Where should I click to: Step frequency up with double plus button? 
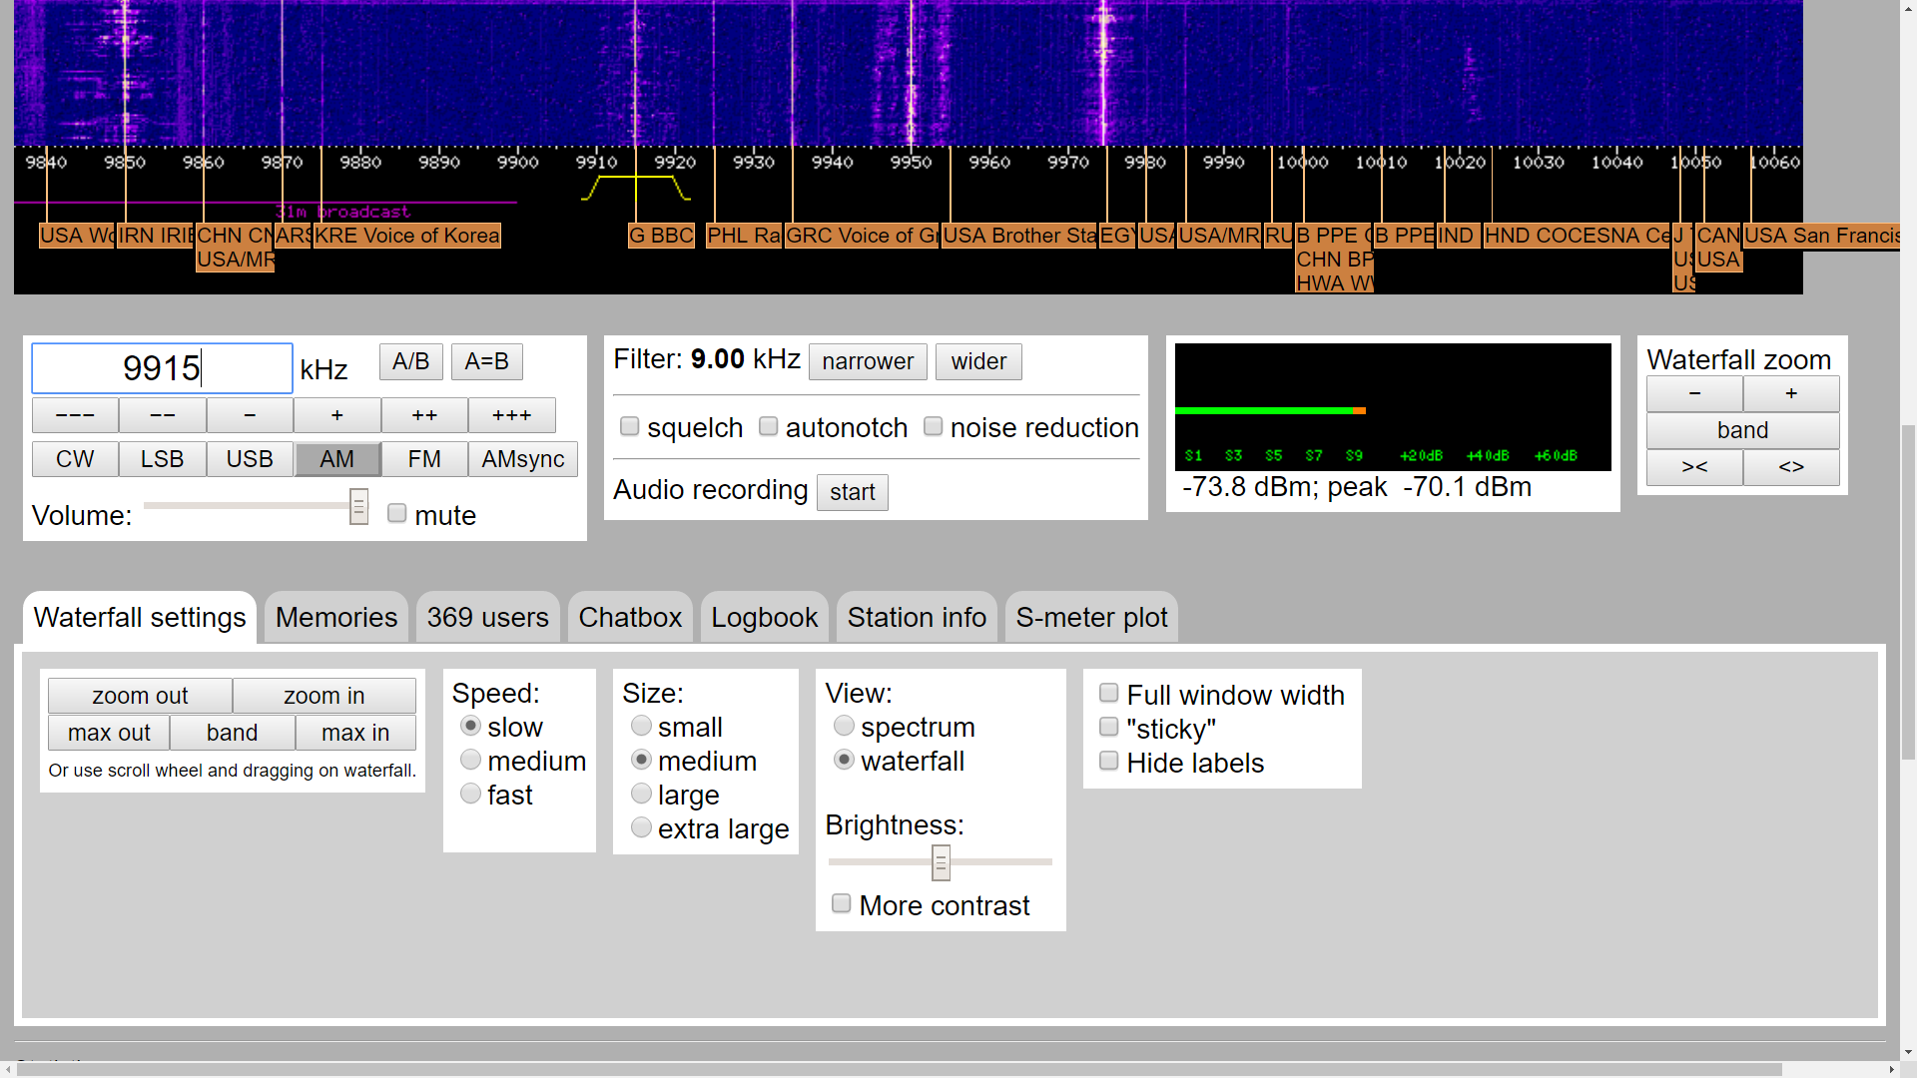coord(424,415)
